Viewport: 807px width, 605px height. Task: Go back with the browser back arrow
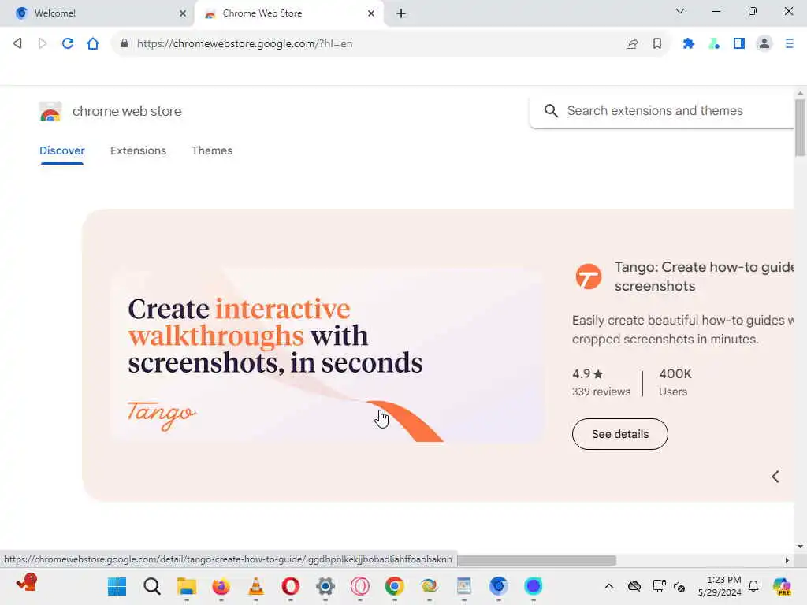point(17,44)
